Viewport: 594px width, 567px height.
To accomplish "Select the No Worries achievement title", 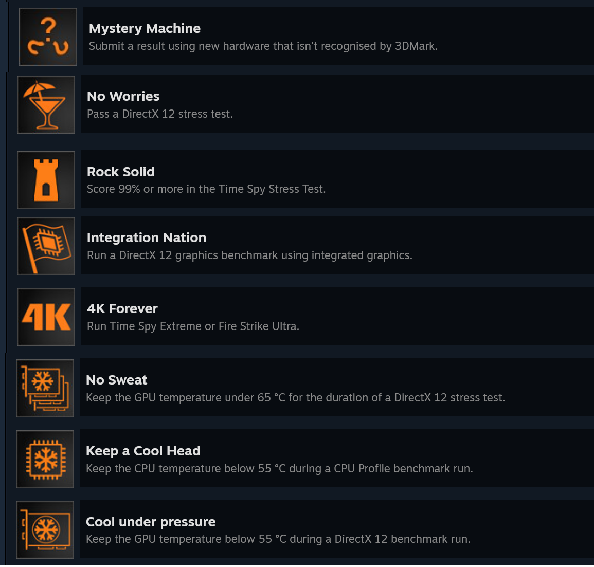I will tap(123, 96).
